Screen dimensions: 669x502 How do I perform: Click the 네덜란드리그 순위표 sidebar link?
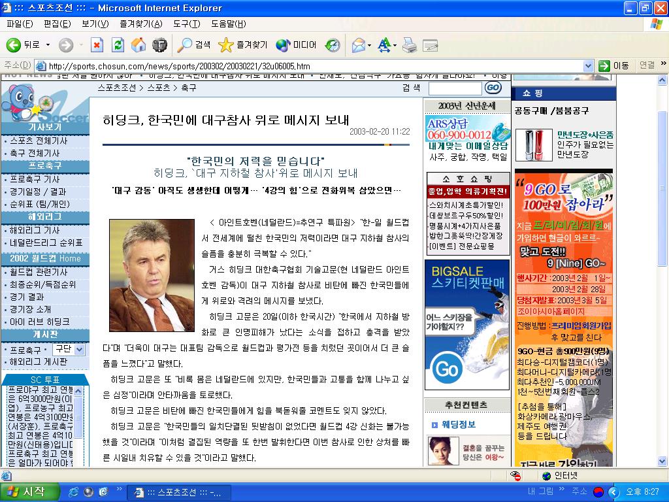tap(46, 243)
